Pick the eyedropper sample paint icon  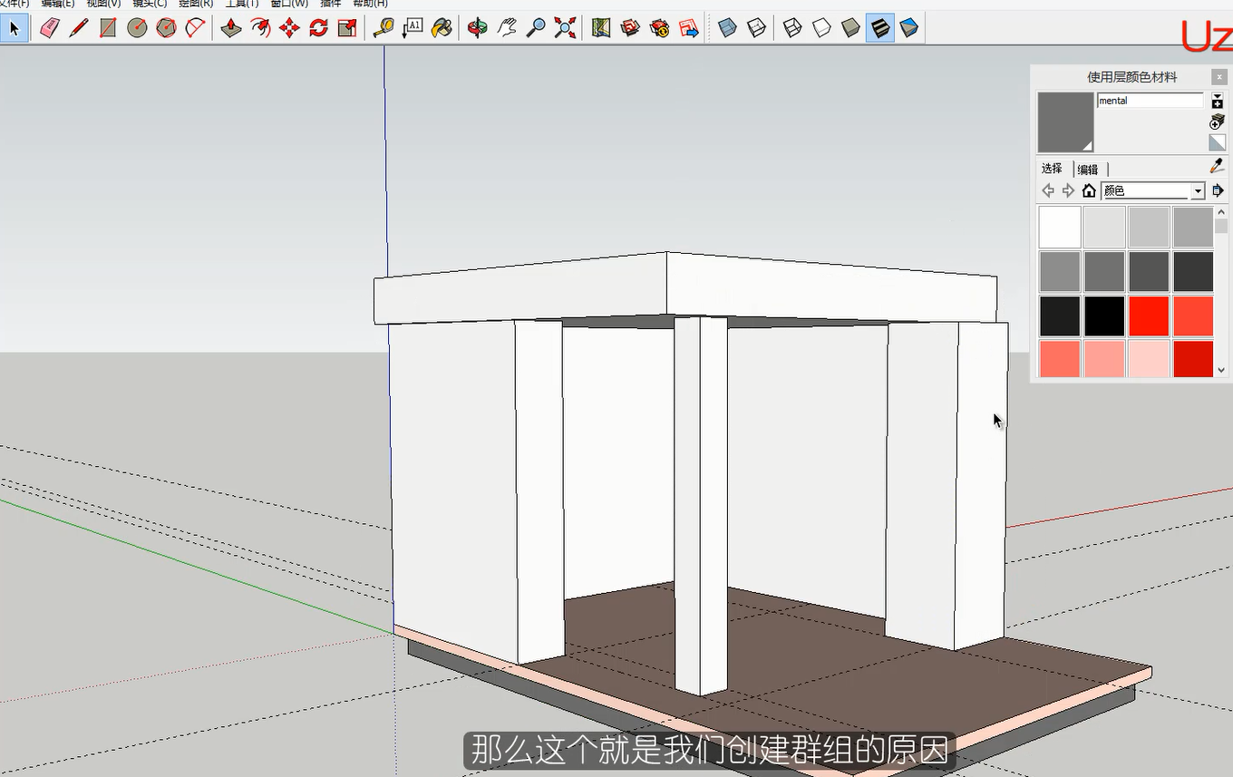[x=1217, y=166]
